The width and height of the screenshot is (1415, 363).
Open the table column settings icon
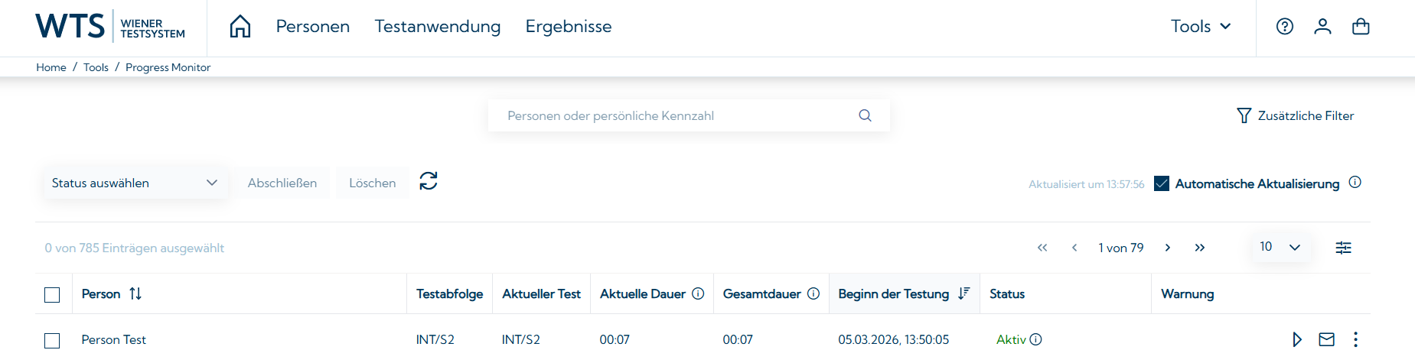coord(1343,248)
